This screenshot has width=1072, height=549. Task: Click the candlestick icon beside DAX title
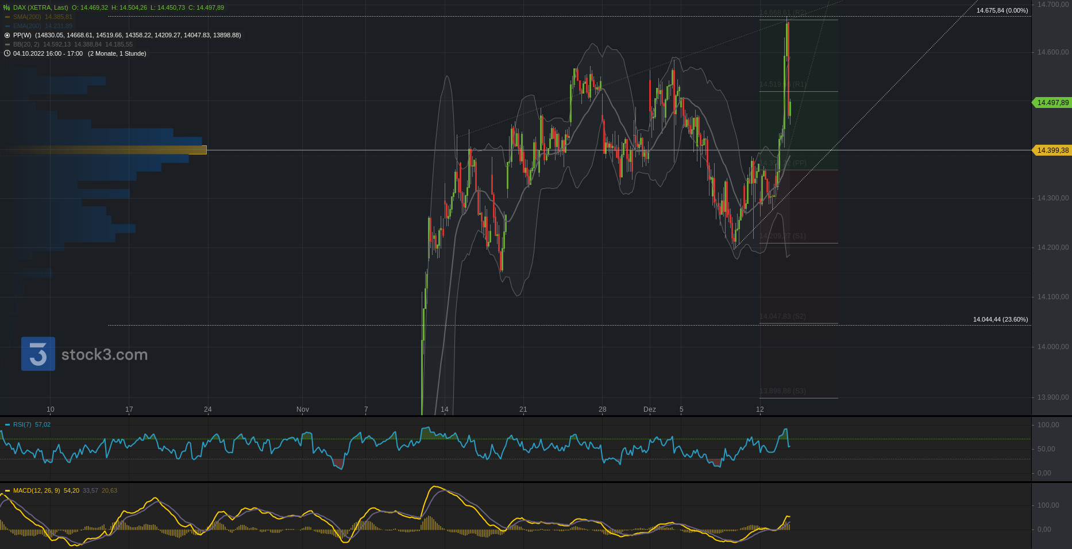(x=7, y=7)
